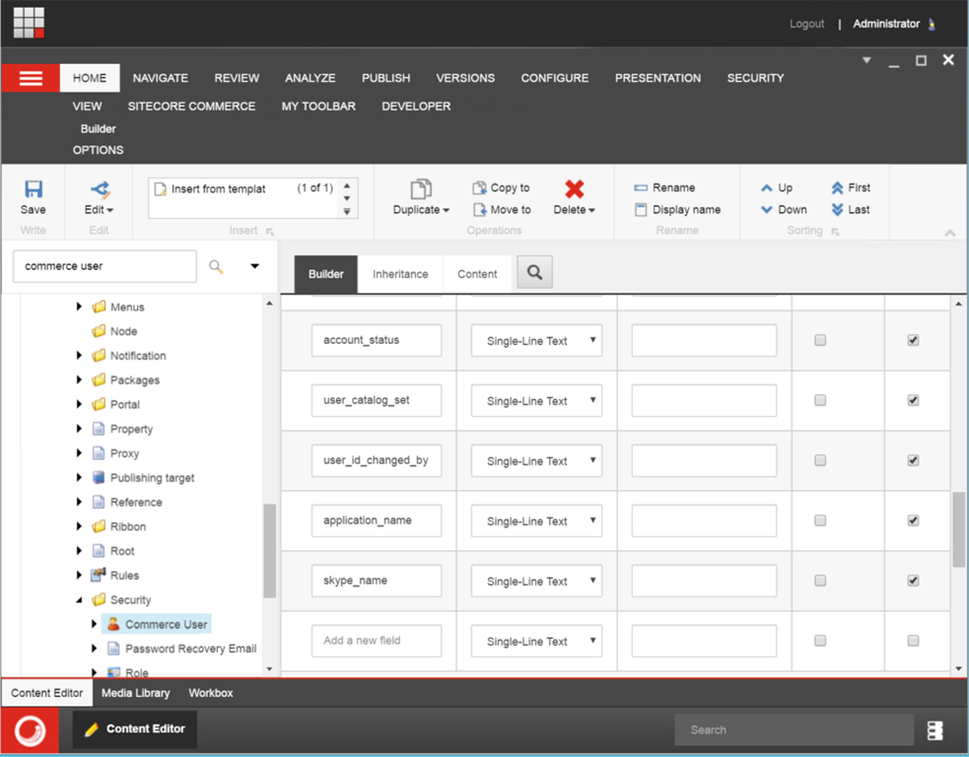The height and width of the screenshot is (757, 969).
Task: Click the Add a new field input
Action: click(376, 641)
